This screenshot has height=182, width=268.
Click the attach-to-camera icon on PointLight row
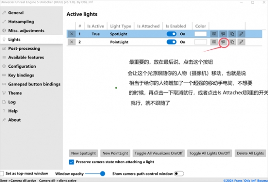coord(223,42)
